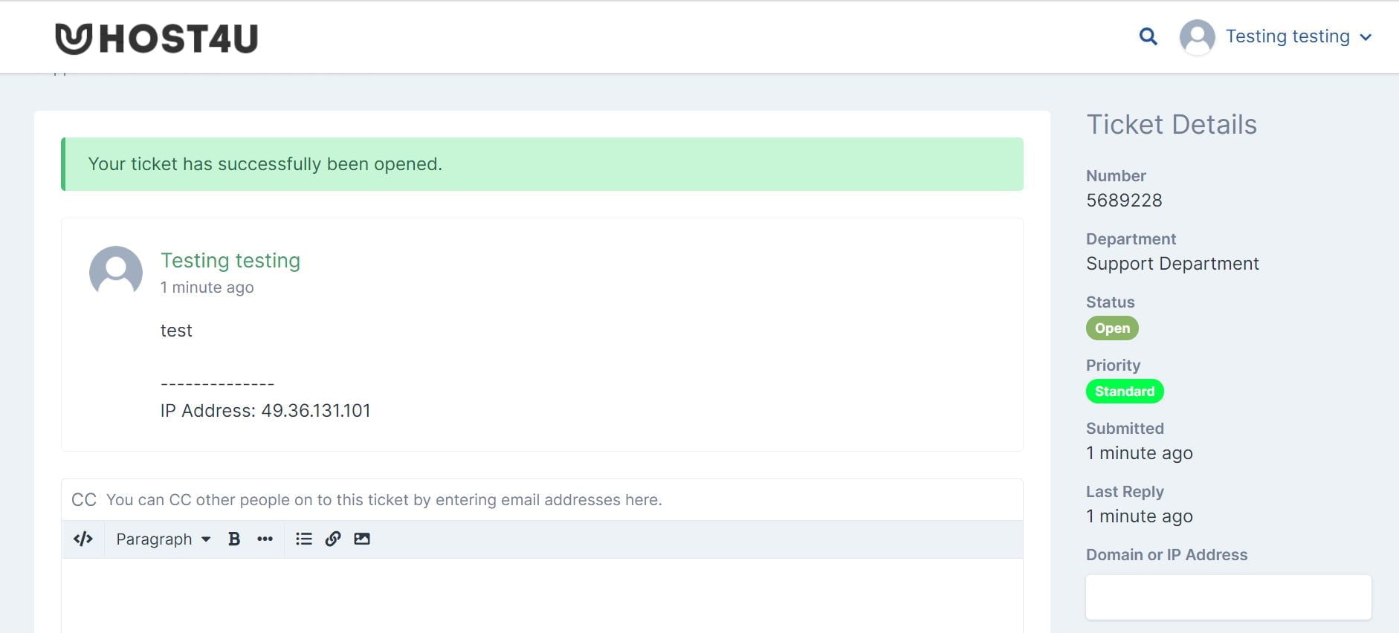Insert an image in the reply
Viewport: 1399px width, 633px height.
tap(362, 539)
